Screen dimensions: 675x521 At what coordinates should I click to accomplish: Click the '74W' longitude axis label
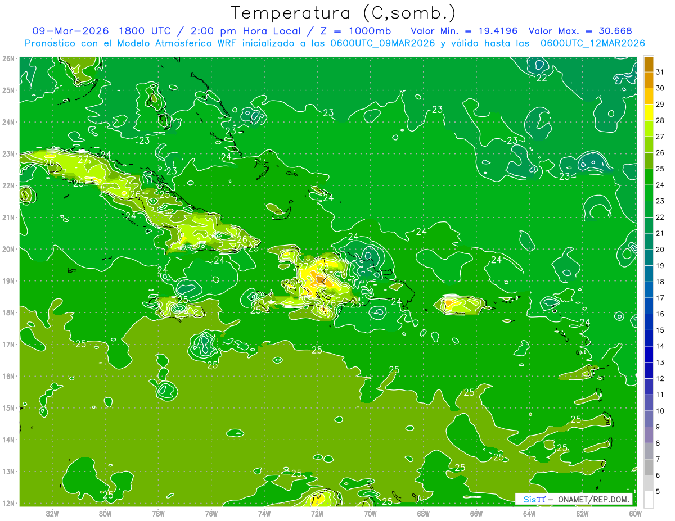point(264,513)
